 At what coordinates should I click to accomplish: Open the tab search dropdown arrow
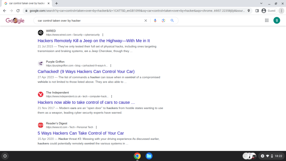(x=261, y=3)
